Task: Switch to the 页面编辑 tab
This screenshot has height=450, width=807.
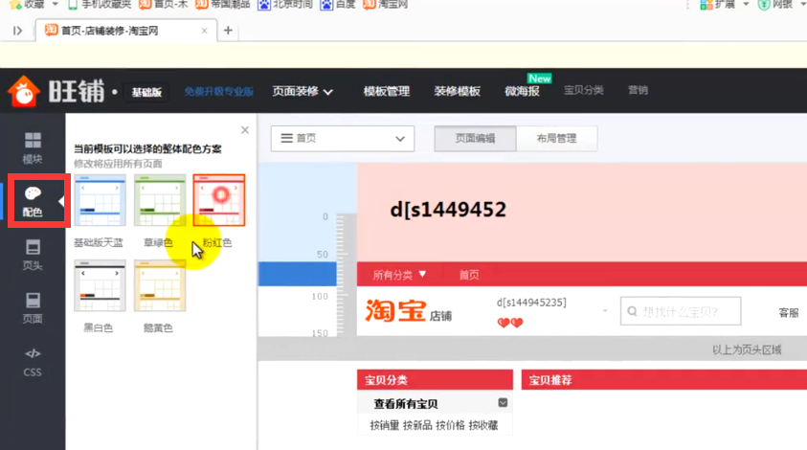Action: coord(475,139)
